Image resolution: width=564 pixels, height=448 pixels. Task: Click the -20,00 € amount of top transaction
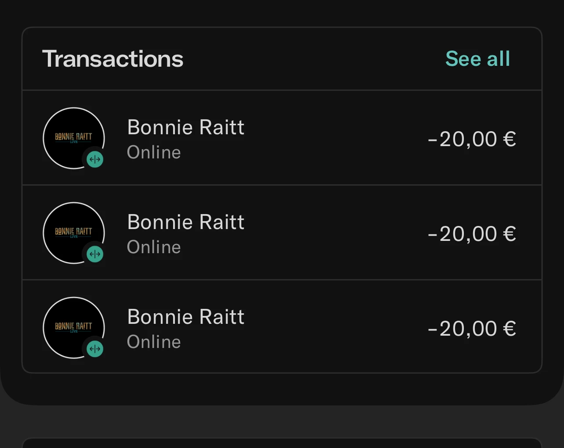point(472,140)
